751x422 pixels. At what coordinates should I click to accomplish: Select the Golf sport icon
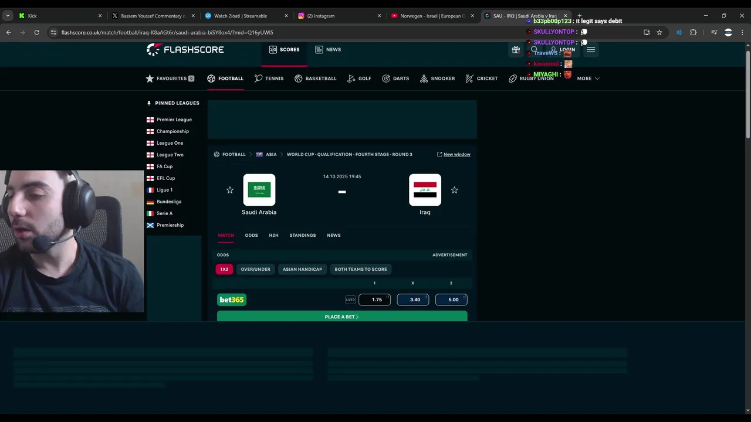(351, 78)
